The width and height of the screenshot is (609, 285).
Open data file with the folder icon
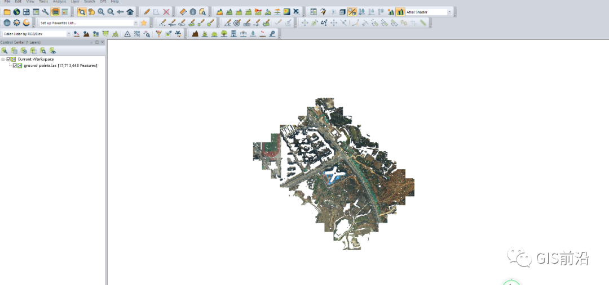click(7, 12)
